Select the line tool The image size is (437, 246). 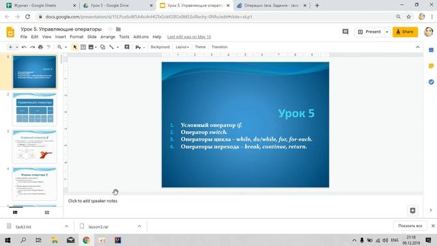point(111,47)
